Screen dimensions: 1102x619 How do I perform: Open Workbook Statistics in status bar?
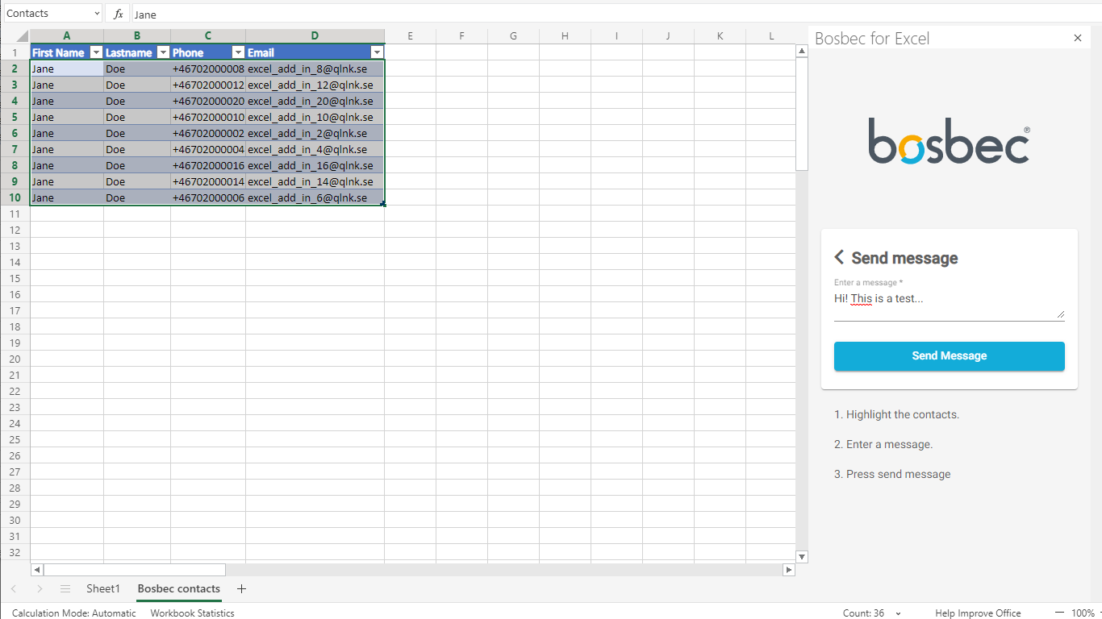[x=193, y=613]
